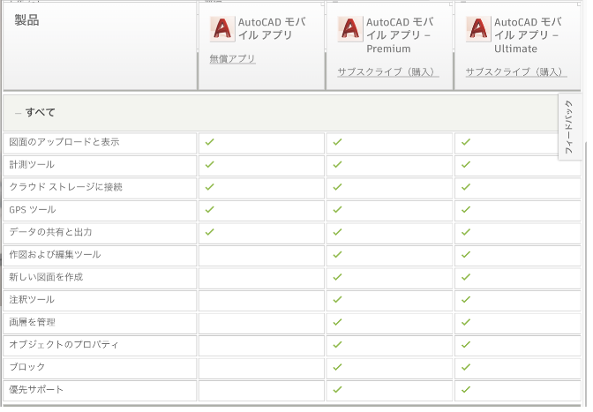Image resolution: width=593 pixels, height=412 pixels.
Task: Click Premium checkmark for 画層を管理
Action: (337, 322)
